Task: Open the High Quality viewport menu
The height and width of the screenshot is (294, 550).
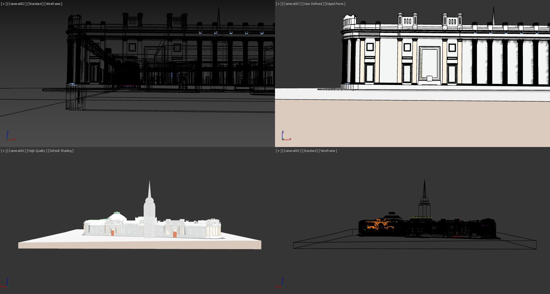Action: pyautogui.click(x=37, y=151)
